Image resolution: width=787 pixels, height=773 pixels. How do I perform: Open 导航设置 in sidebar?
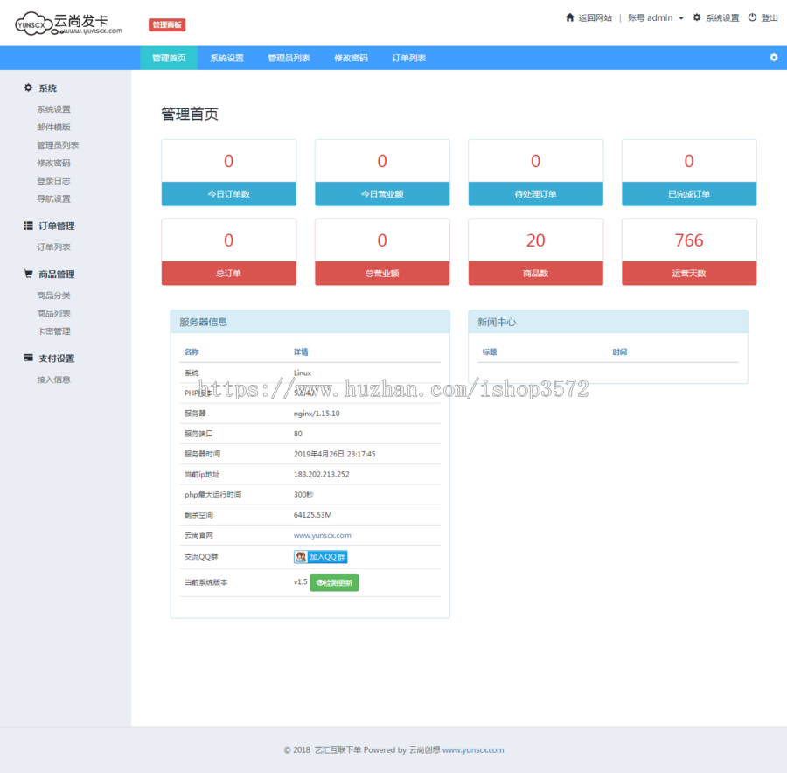pos(53,198)
